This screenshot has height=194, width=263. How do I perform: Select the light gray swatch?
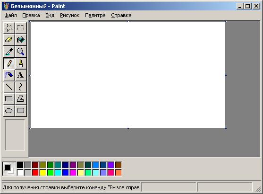coord(28,173)
